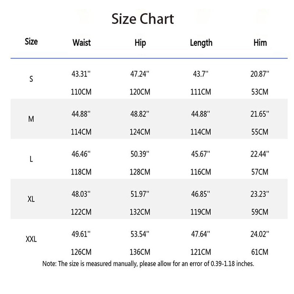Select the Waist column header
The image size is (294, 294).
pyautogui.click(x=82, y=42)
